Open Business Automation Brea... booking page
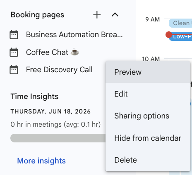 74,35
